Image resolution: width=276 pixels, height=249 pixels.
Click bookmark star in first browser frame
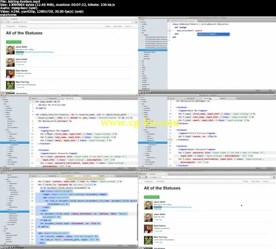pos(133,22)
